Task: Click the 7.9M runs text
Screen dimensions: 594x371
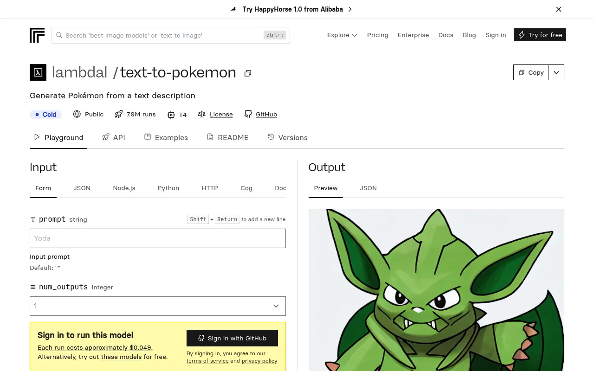Action: click(141, 115)
